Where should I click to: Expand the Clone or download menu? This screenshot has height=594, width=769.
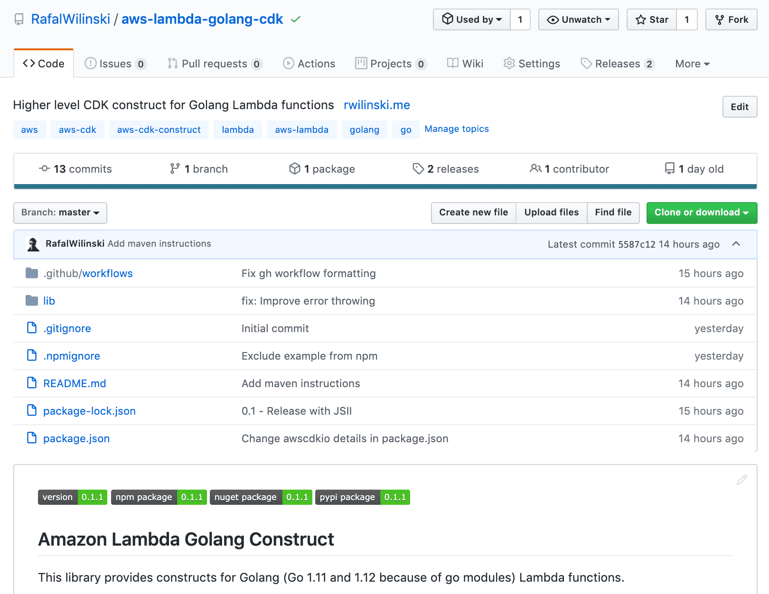pyautogui.click(x=702, y=213)
